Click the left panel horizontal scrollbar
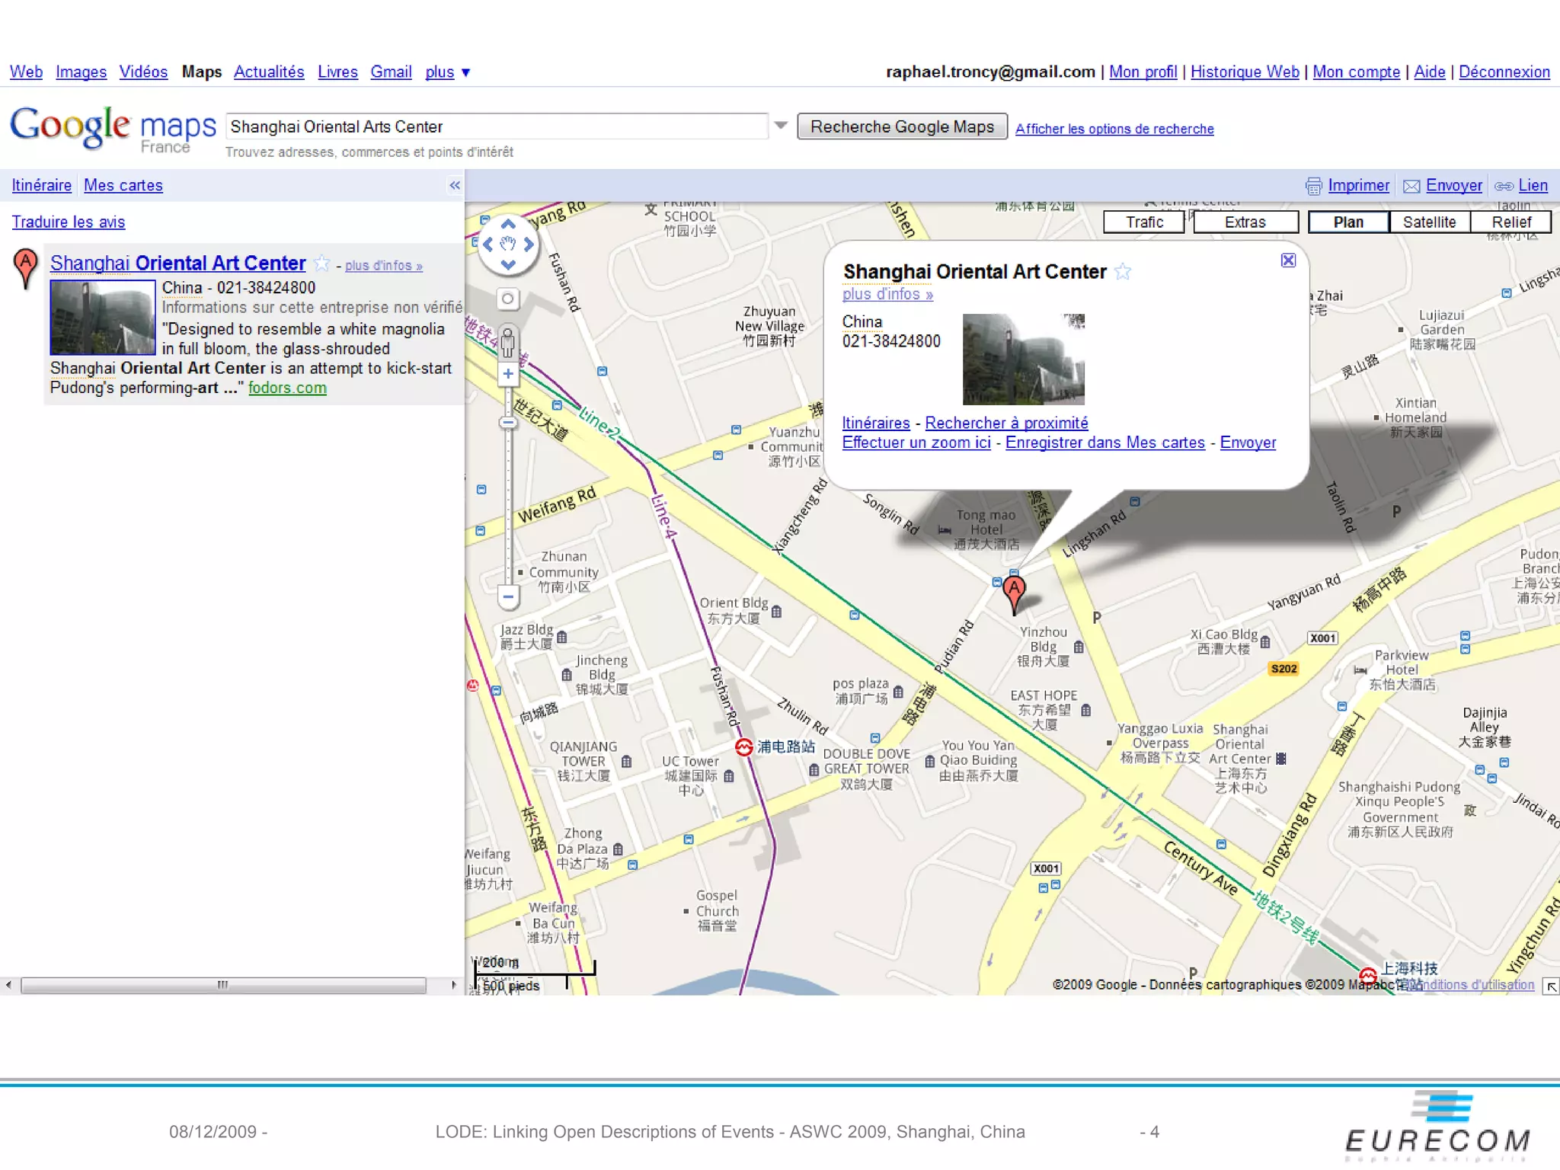 coord(223,985)
